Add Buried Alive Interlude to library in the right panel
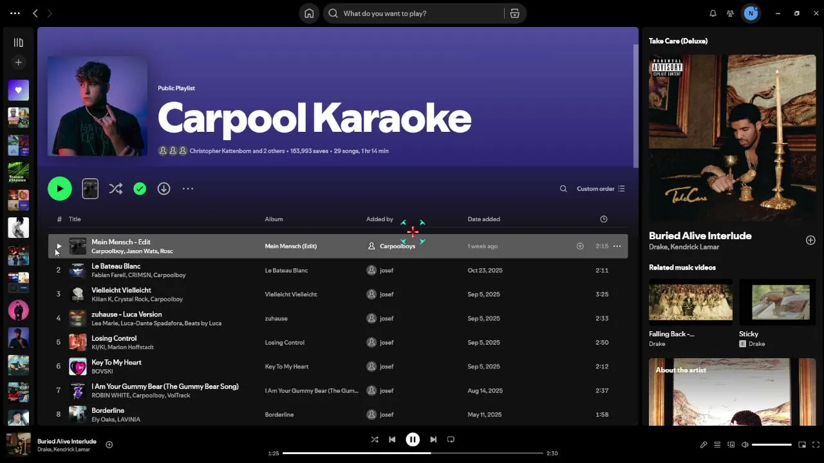Screen dimensions: 824x463 (x=810, y=240)
